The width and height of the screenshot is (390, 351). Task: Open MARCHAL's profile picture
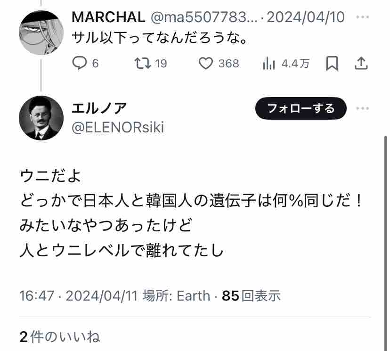click(x=41, y=33)
